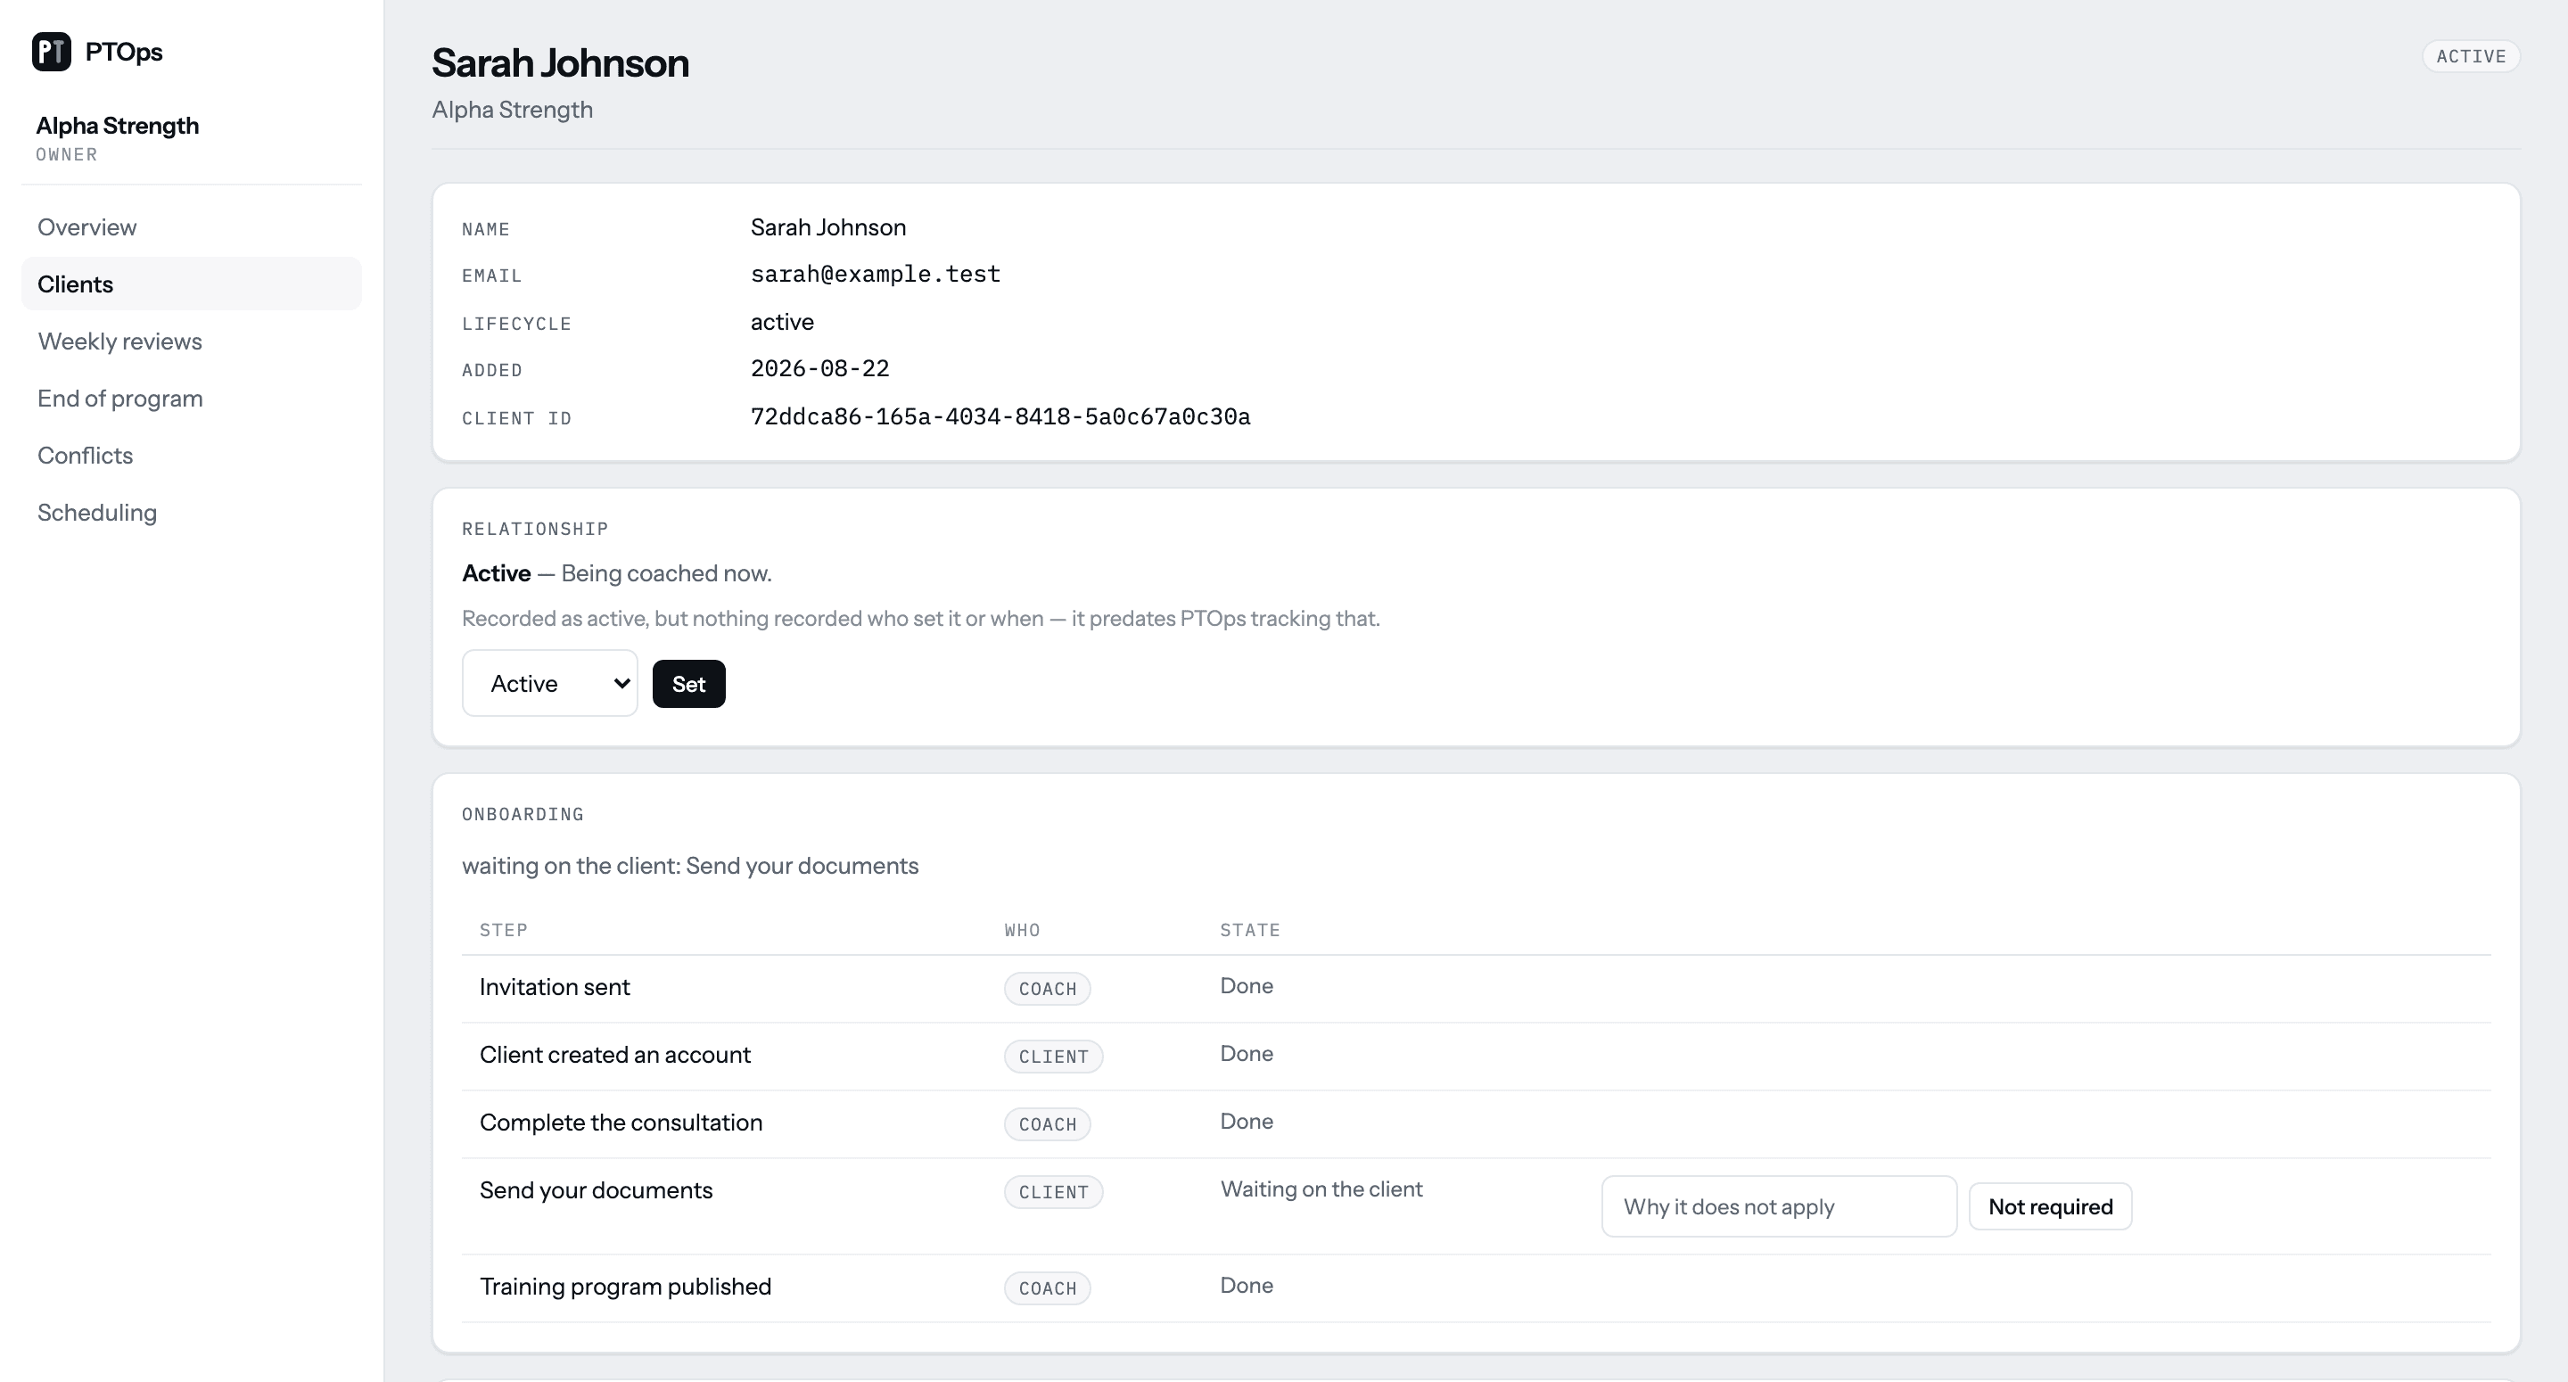Click the Set button
Viewport: 2568px width, 1382px height.
pyautogui.click(x=689, y=684)
